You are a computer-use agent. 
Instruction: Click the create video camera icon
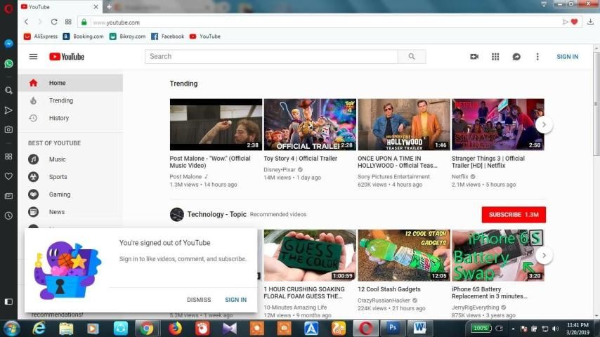474,57
